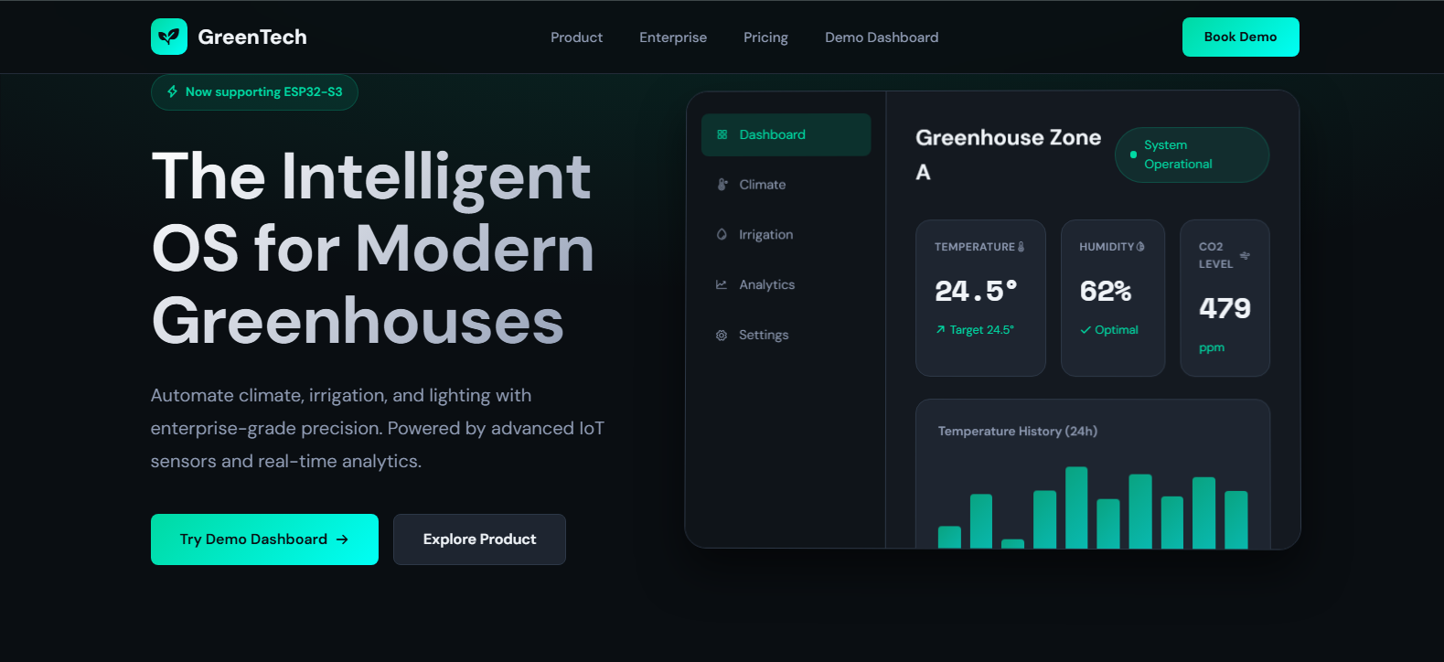Select the Humidity 62% card
The height and width of the screenshot is (662, 1444).
(x=1112, y=298)
